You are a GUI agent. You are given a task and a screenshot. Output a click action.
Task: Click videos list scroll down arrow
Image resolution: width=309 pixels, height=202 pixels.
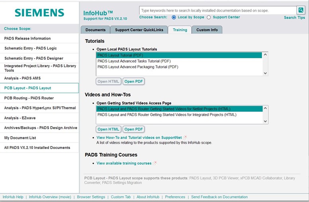tap(265, 121)
